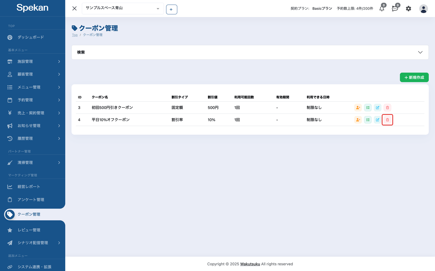435x271 pixels.
Task: Expand the 検索 search panel
Action: [x=250, y=52]
